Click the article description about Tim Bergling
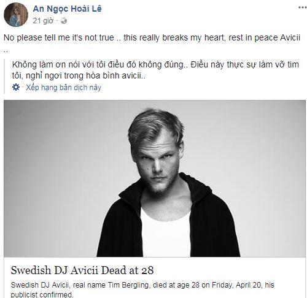Image resolution: width=307 pixels, height=298 pixels. pos(142,289)
